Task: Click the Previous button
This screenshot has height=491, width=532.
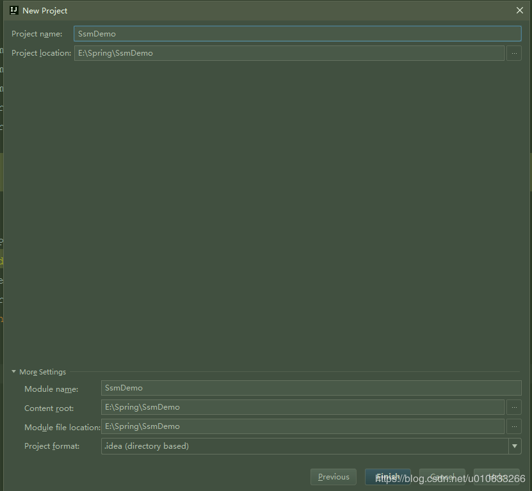Action: click(333, 476)
